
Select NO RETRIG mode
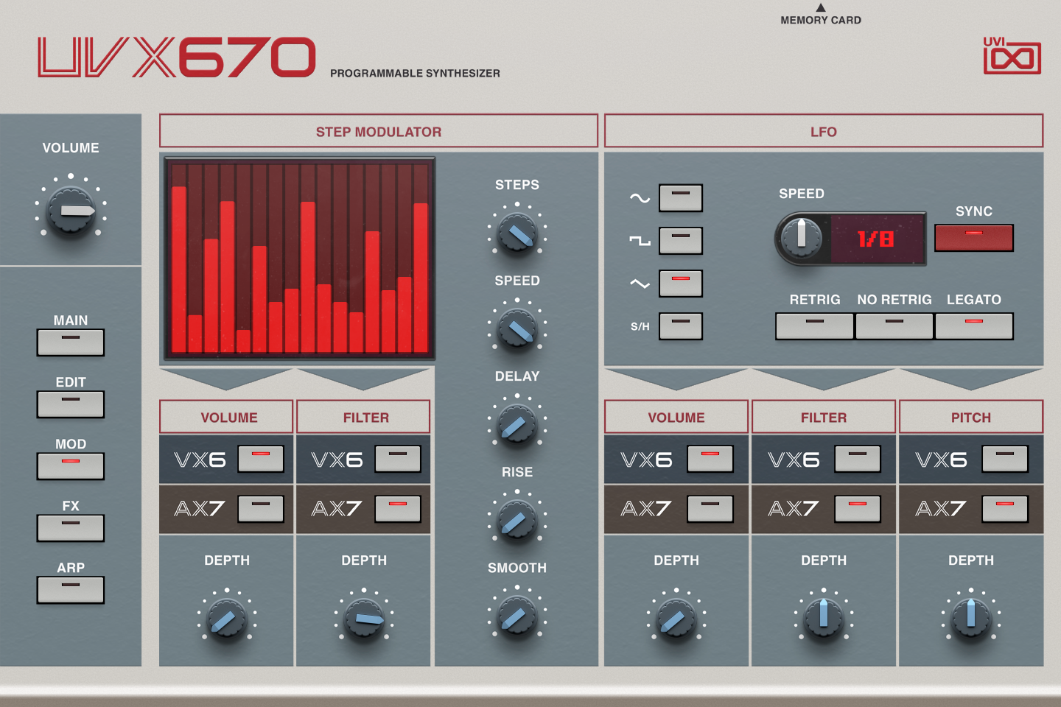894,326
